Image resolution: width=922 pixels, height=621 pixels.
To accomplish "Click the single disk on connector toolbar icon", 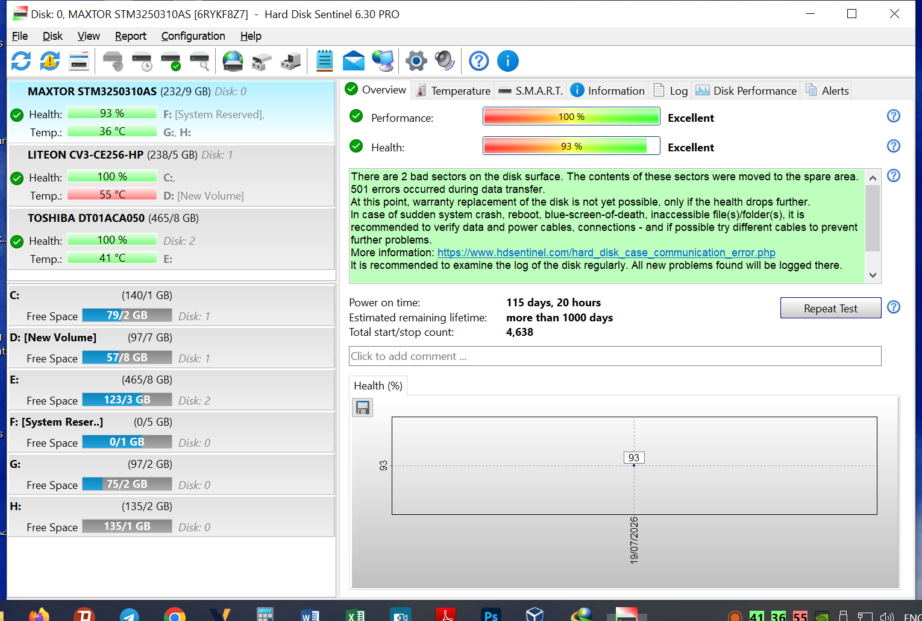I will click(262, 61).
